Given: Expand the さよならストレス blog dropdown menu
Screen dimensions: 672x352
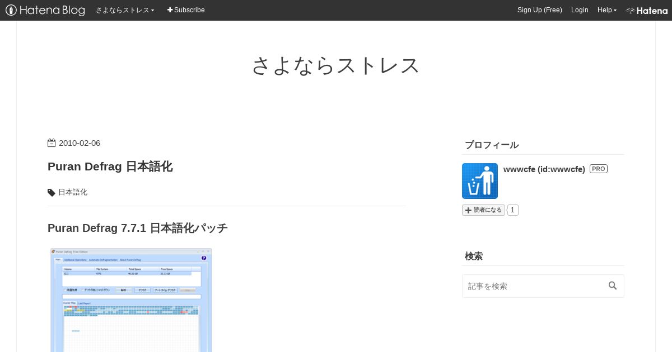Looking at the screenshot, I should coord(125,10).
